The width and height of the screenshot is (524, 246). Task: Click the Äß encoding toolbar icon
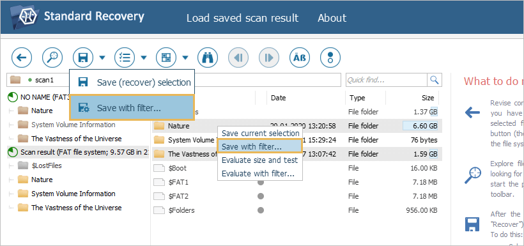click(x=300, y=58)
